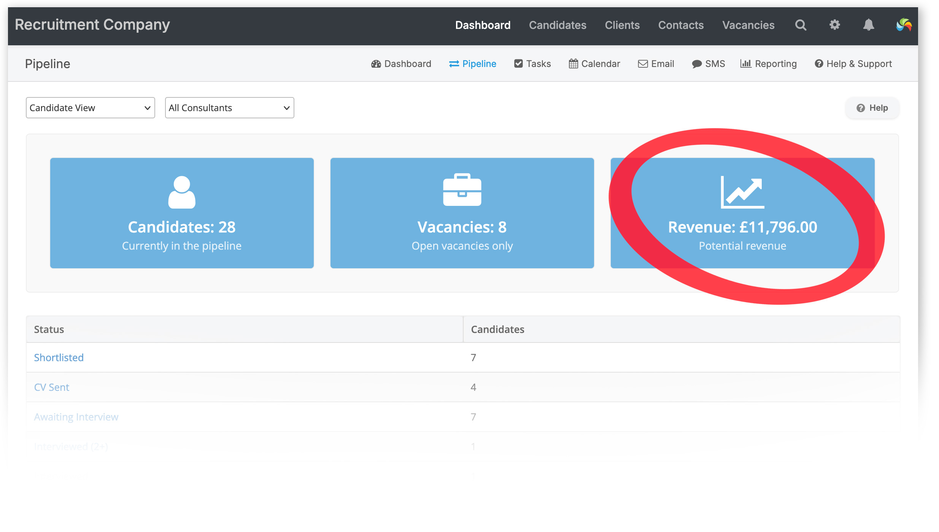Open the settings gear icon

[x=834, y=25]
